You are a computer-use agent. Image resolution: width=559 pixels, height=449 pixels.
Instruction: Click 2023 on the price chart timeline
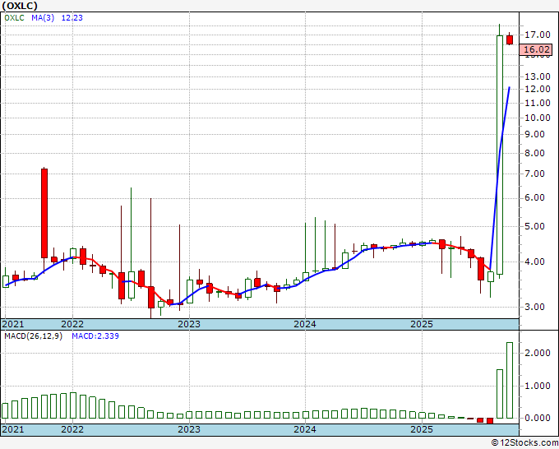point(189,324)
